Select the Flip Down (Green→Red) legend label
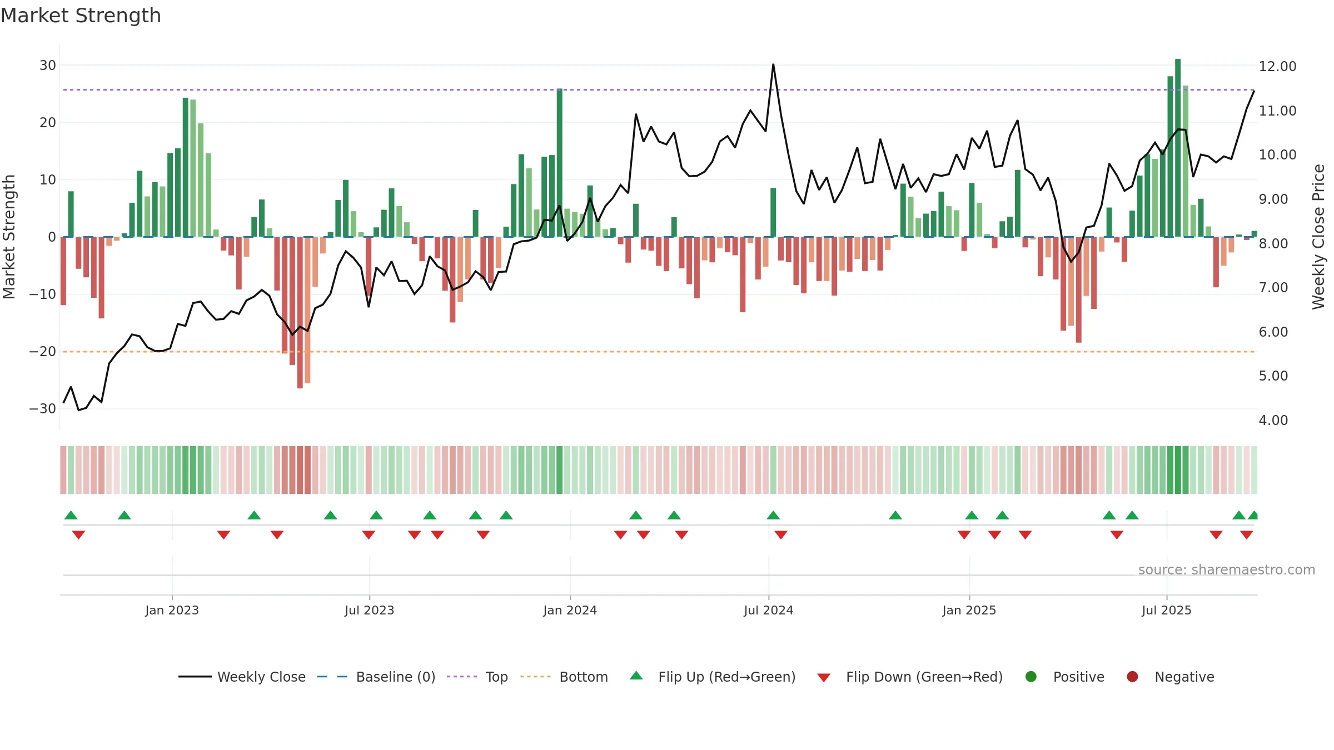 point(924,677)
